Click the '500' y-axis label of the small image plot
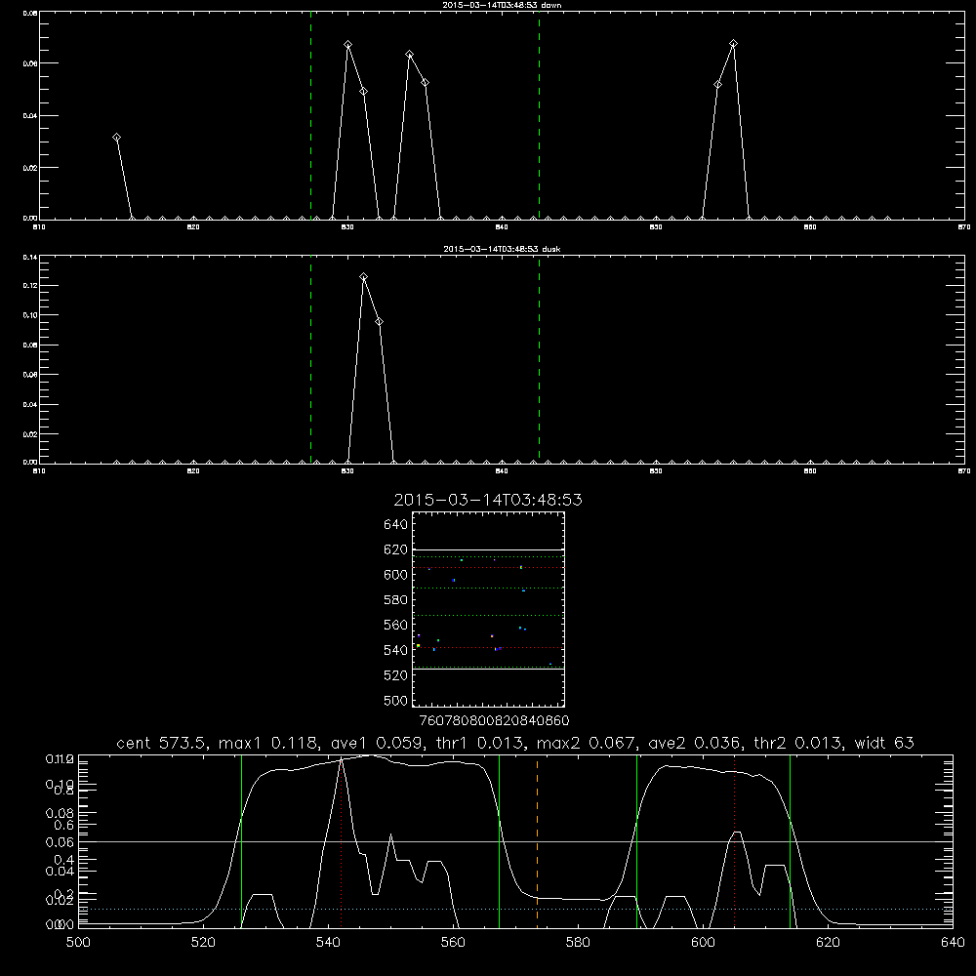 click(x=395, y=700)
